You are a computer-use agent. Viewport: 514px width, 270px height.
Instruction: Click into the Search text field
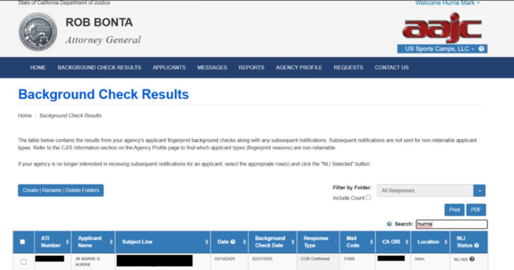click(451, 224)
